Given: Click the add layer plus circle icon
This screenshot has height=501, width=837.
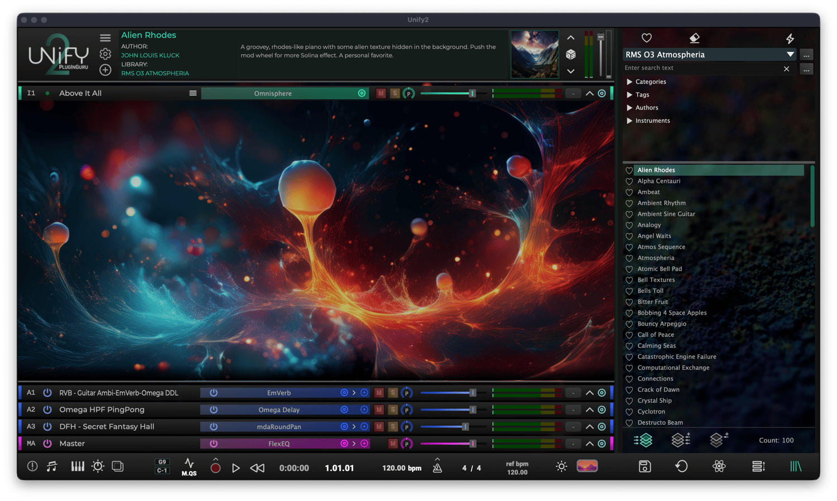Looking at the screenshot, I should 105,70.
